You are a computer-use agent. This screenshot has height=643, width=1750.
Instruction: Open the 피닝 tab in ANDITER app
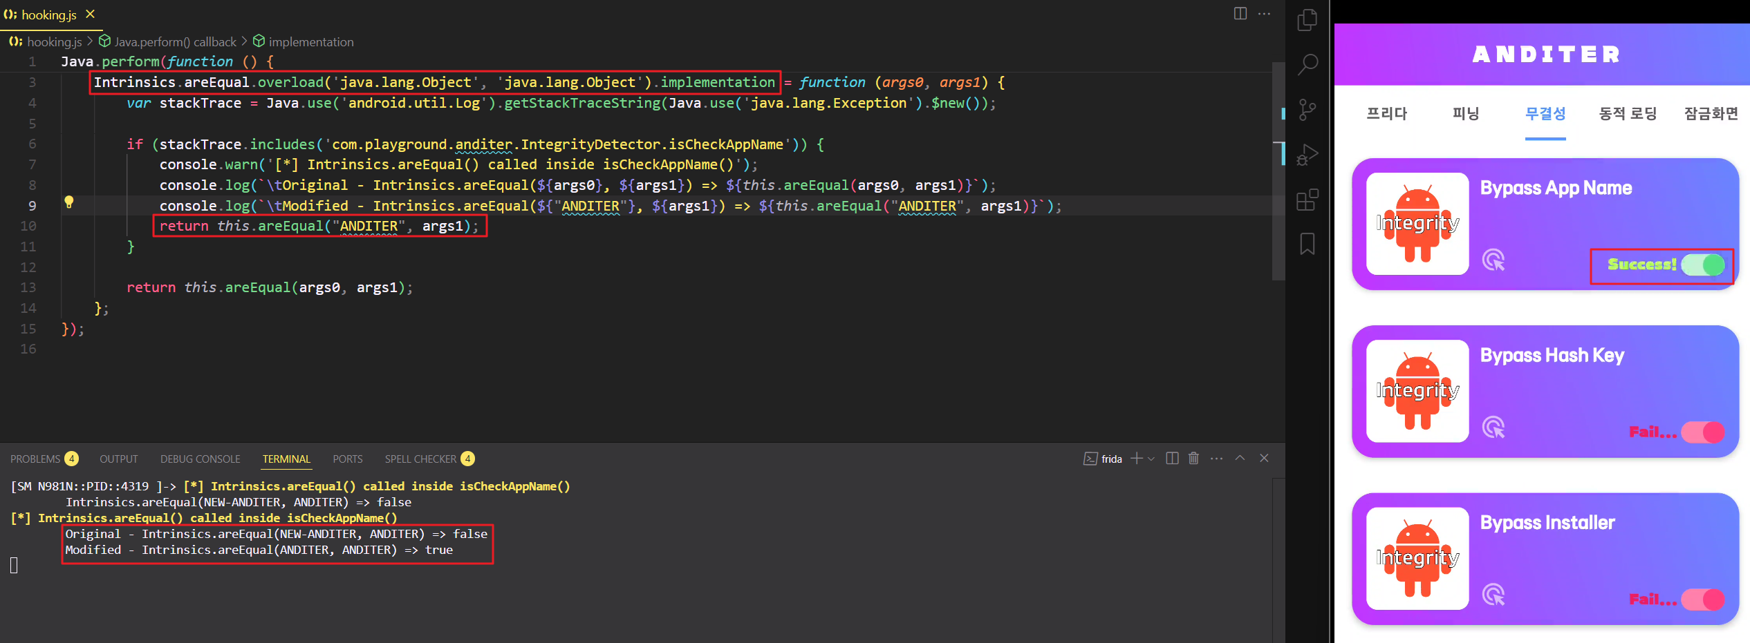(x=1466, y=113)
